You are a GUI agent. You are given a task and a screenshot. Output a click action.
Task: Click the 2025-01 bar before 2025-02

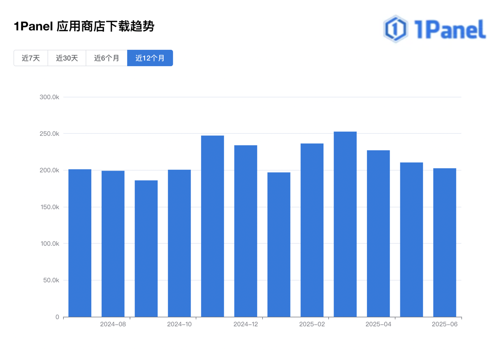[279, 245]
